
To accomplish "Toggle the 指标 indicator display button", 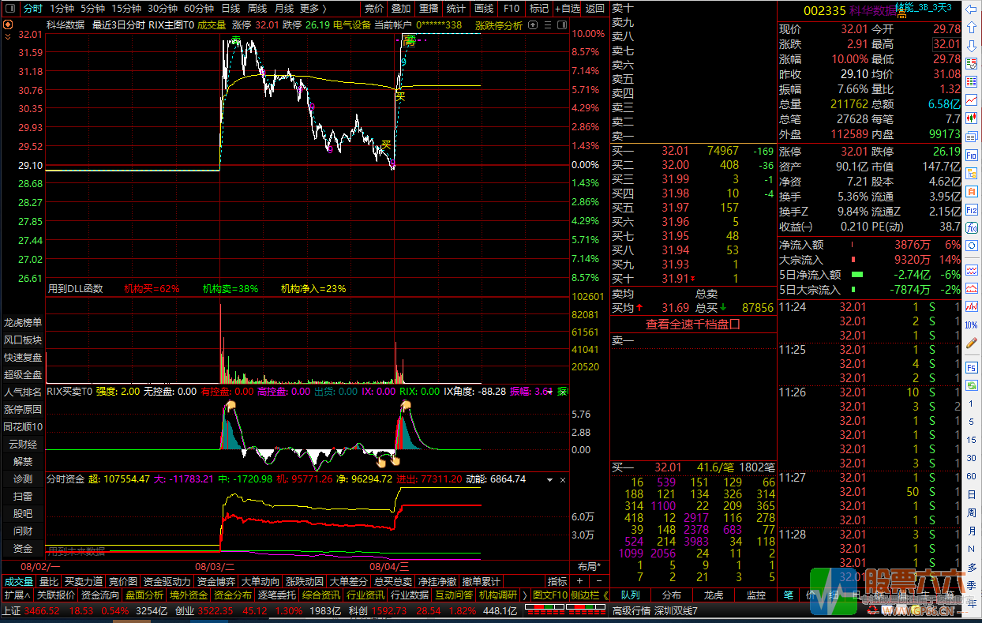I will pos(557,581).
